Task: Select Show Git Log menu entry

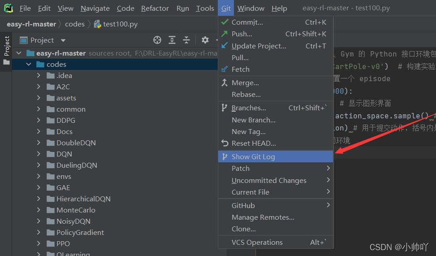Action: pos(276,156)
